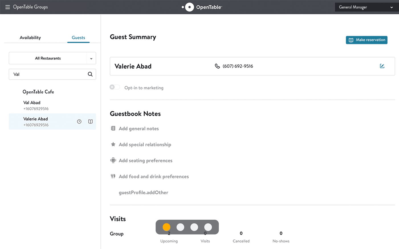399x249 pixels.
Task: Add seating preferences
Action: (x=146, y=160)
